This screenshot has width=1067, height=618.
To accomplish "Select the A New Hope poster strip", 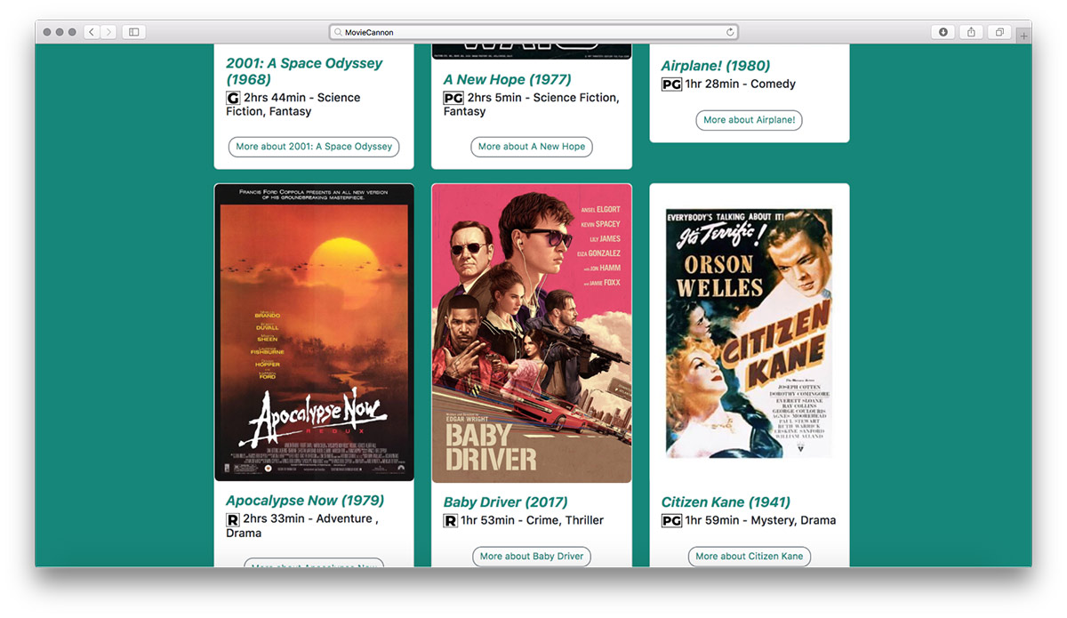I will 532,51.
